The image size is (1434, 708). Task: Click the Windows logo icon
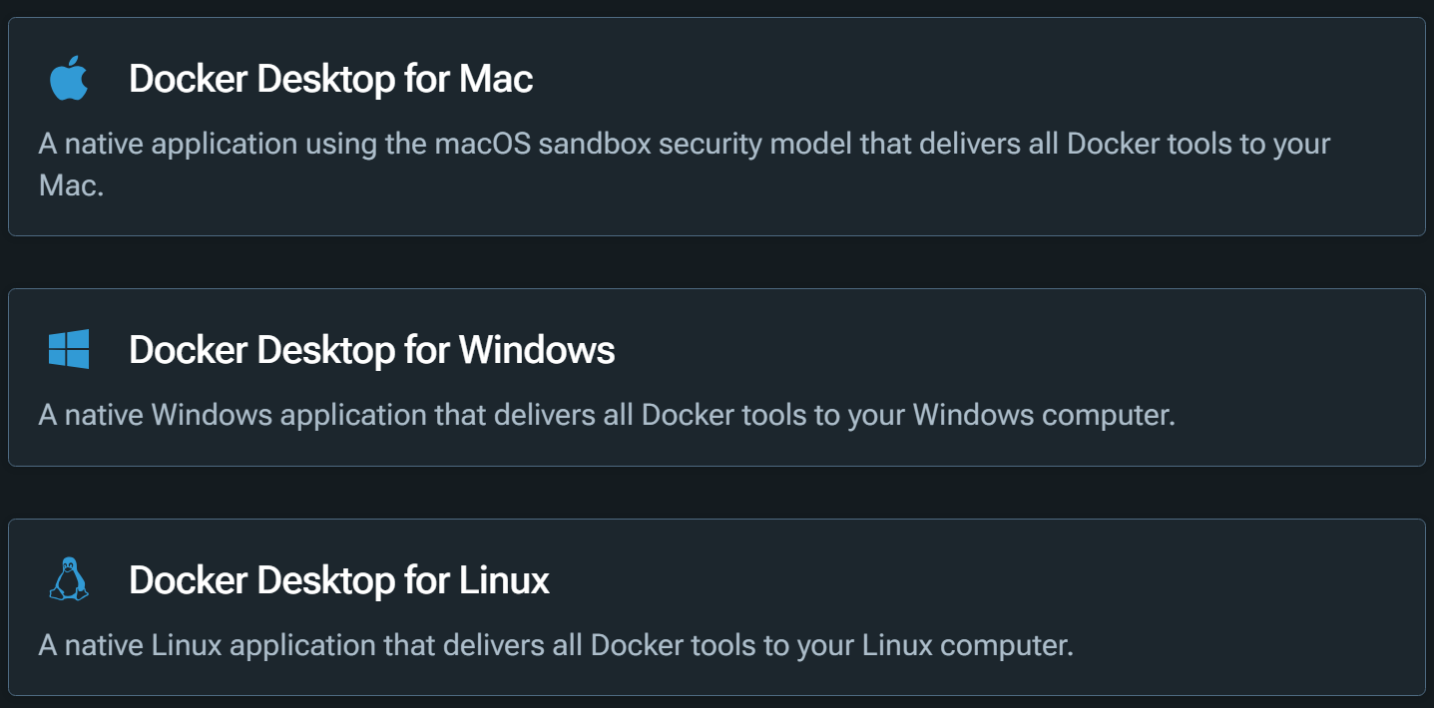(69, 349)
